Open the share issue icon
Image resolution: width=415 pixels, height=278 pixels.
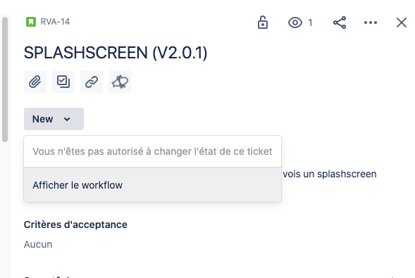[x=340, y=23]
